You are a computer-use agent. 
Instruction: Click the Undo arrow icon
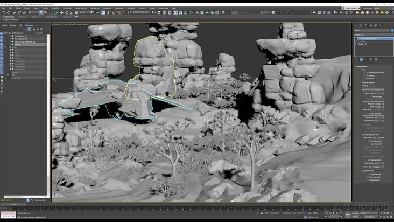3,12
